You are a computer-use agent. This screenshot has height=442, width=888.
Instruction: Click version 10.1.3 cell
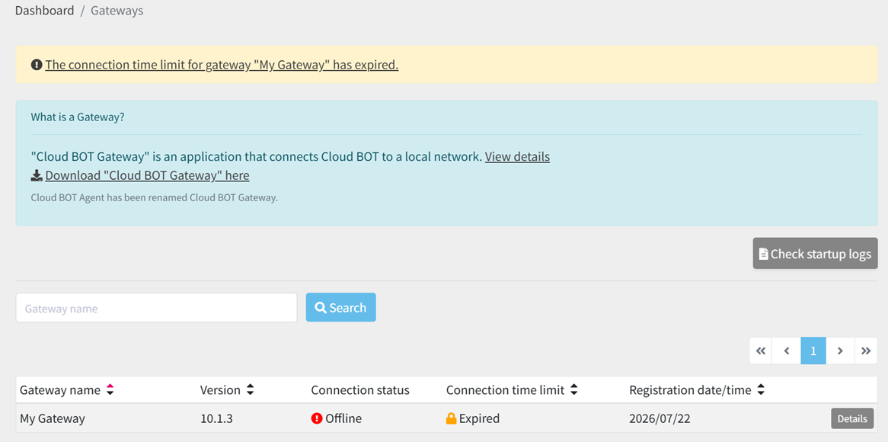[216, 419]
